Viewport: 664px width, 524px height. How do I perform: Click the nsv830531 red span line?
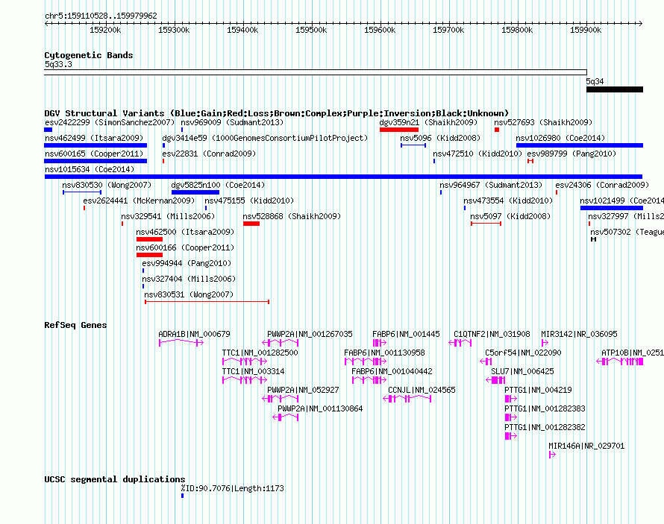(207, 302)
